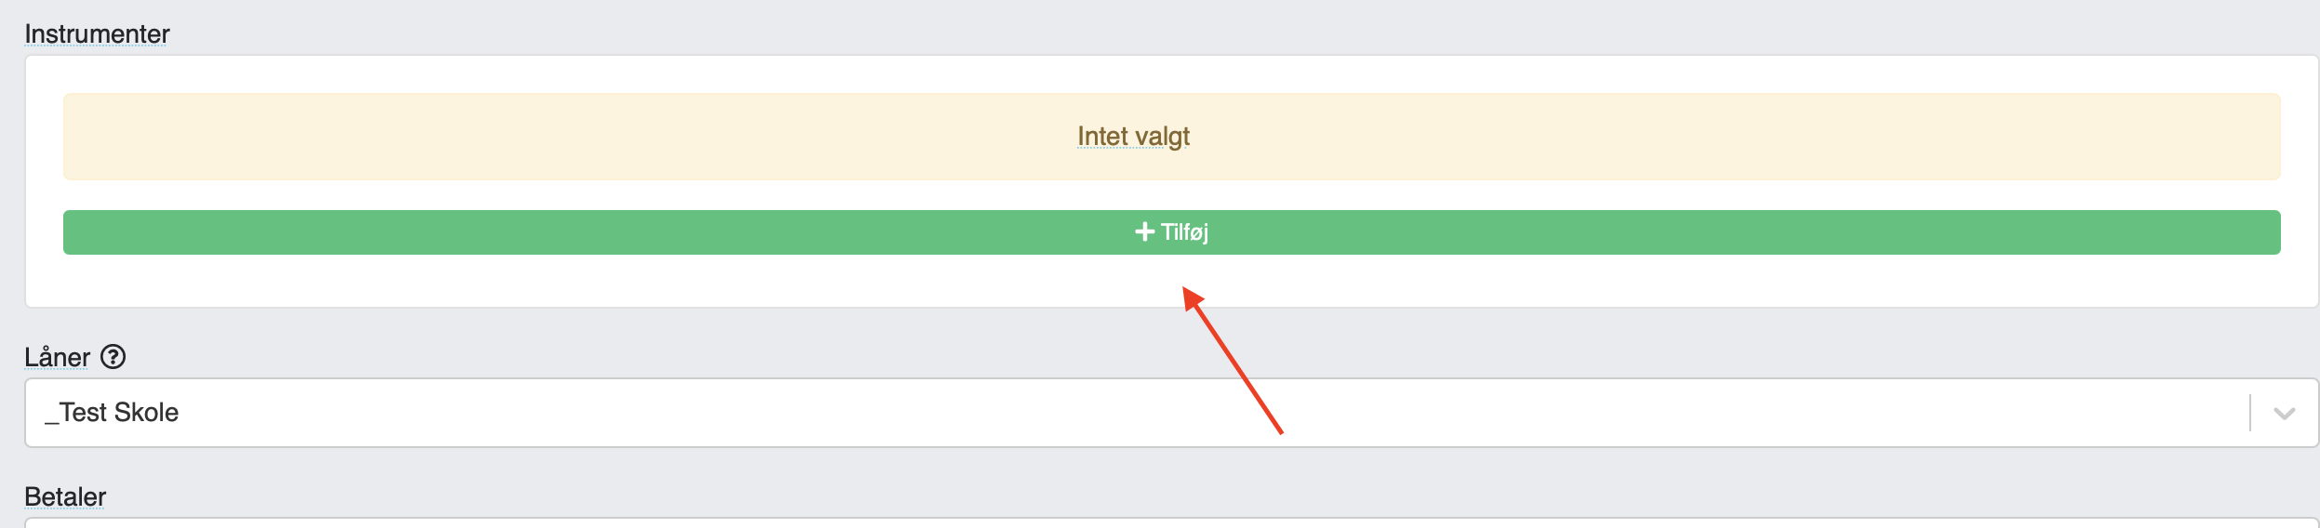
Task: Click the vertical separator beside the Låner chevron
Action: click(x=2249, y=413)
